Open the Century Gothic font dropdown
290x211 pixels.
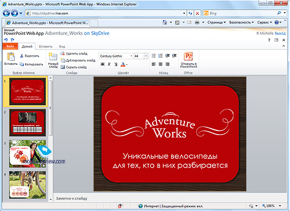click(131, 56)
